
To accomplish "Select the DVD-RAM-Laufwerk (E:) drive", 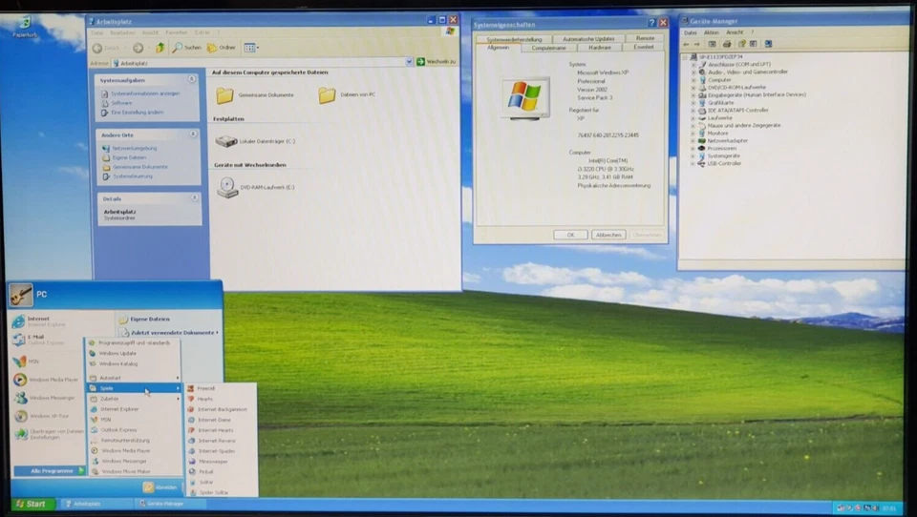I will 256,187.
